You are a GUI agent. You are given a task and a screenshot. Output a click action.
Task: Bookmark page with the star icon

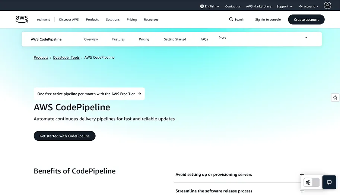(335, 97)
